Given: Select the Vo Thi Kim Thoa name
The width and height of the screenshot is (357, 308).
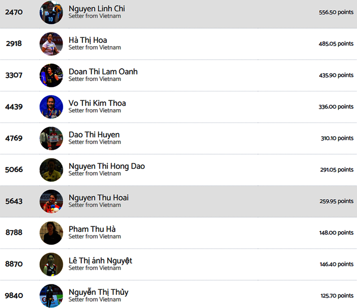Looking at the screenshot, I should coord(97,103).
